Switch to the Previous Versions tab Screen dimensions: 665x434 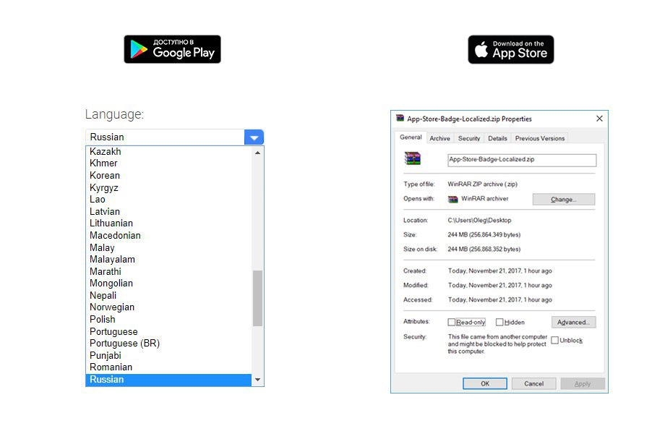[540, 138]
